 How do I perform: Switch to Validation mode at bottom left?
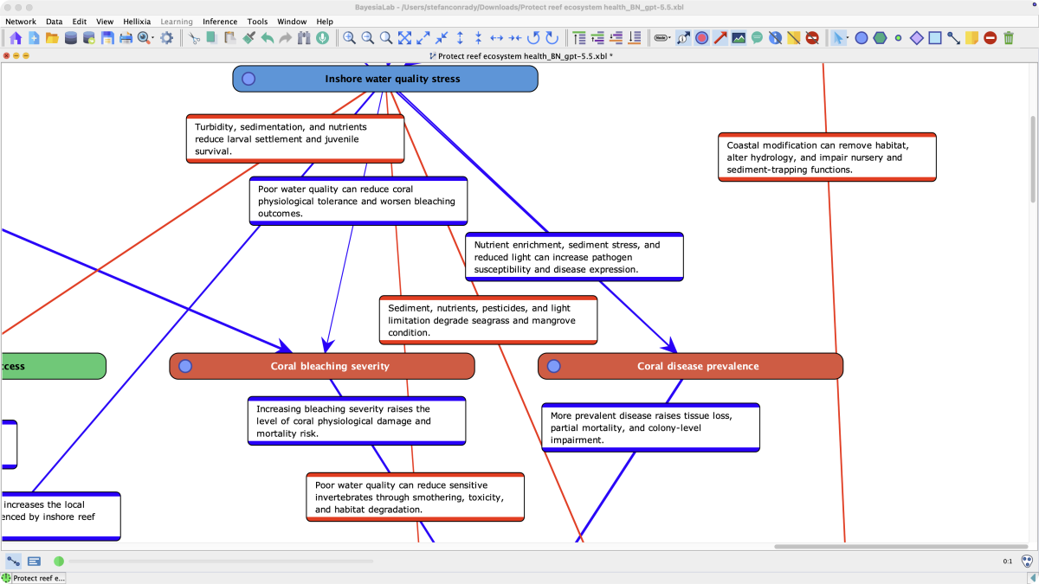coord(34,562)
